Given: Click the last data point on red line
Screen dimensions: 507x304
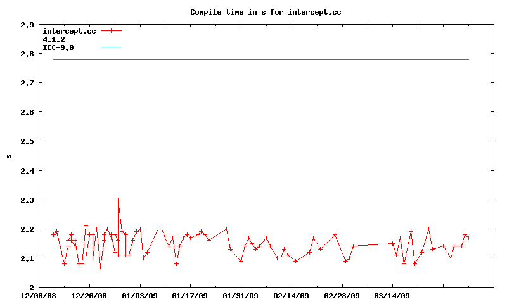Looking at the screenshot, I should 468,237.
